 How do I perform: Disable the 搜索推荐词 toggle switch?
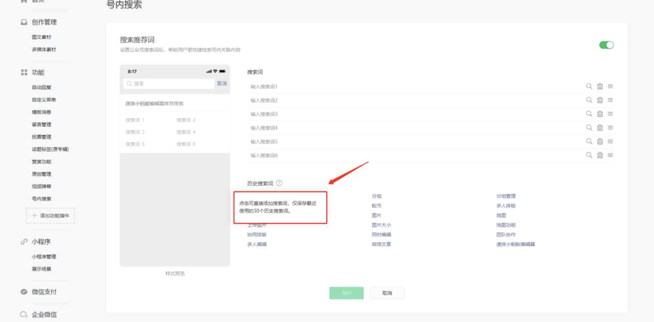tap(606, 45)
